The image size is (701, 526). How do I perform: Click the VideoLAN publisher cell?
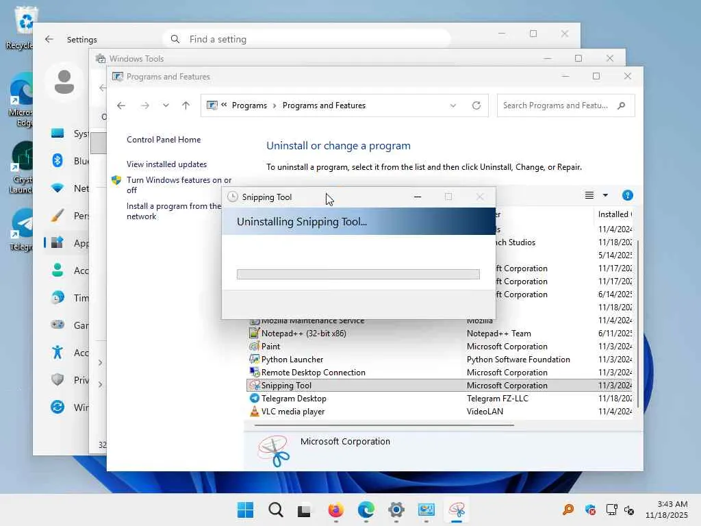click(x=485, y=411)
